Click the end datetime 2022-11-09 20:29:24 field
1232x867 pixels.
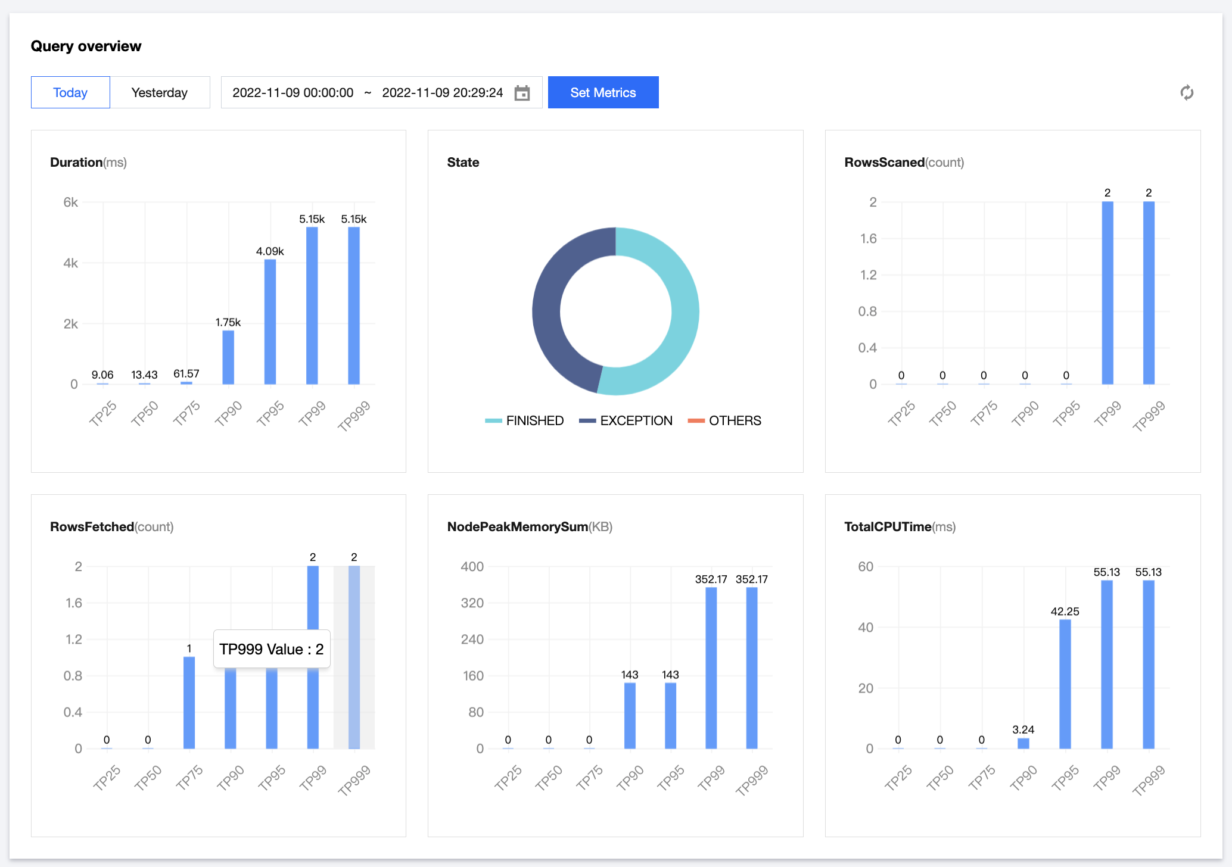pos(442,93)
